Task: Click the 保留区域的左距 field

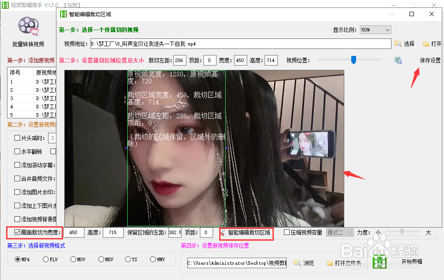Action: (x=175, y=232)
